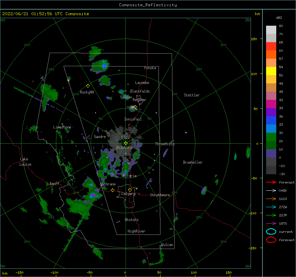Screen dimensions: 296x277
Task: Click the Drumheller label
Action: tap(193, 162)
